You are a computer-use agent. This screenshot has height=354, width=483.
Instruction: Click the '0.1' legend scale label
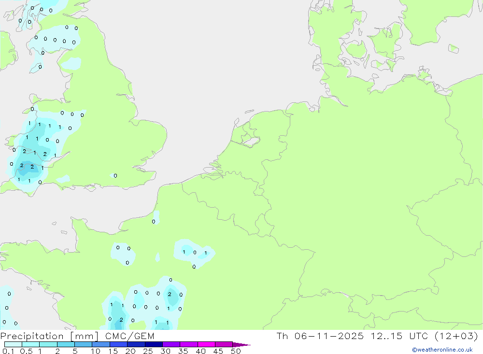point(8,351)
